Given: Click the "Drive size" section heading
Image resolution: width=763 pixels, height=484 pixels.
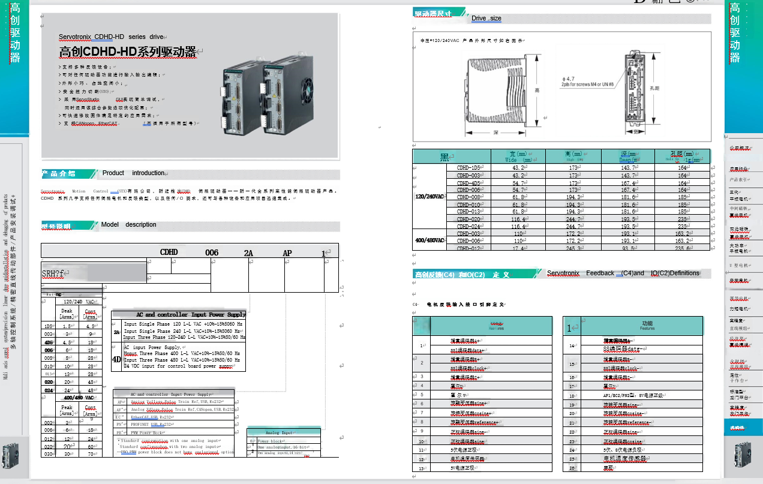Looking at the screenshot, I should (486, 19).
